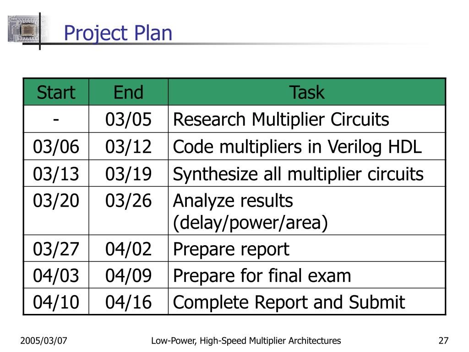Click the 03/19 end date cell
Viewport: 469px width, 352px height.
pos(128,173)
